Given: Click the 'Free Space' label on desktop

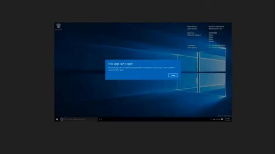Looking at the screenshot, I should pyautogui.click(x=192, y=47).
